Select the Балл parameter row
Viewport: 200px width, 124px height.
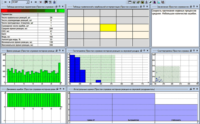click(33, 34)
